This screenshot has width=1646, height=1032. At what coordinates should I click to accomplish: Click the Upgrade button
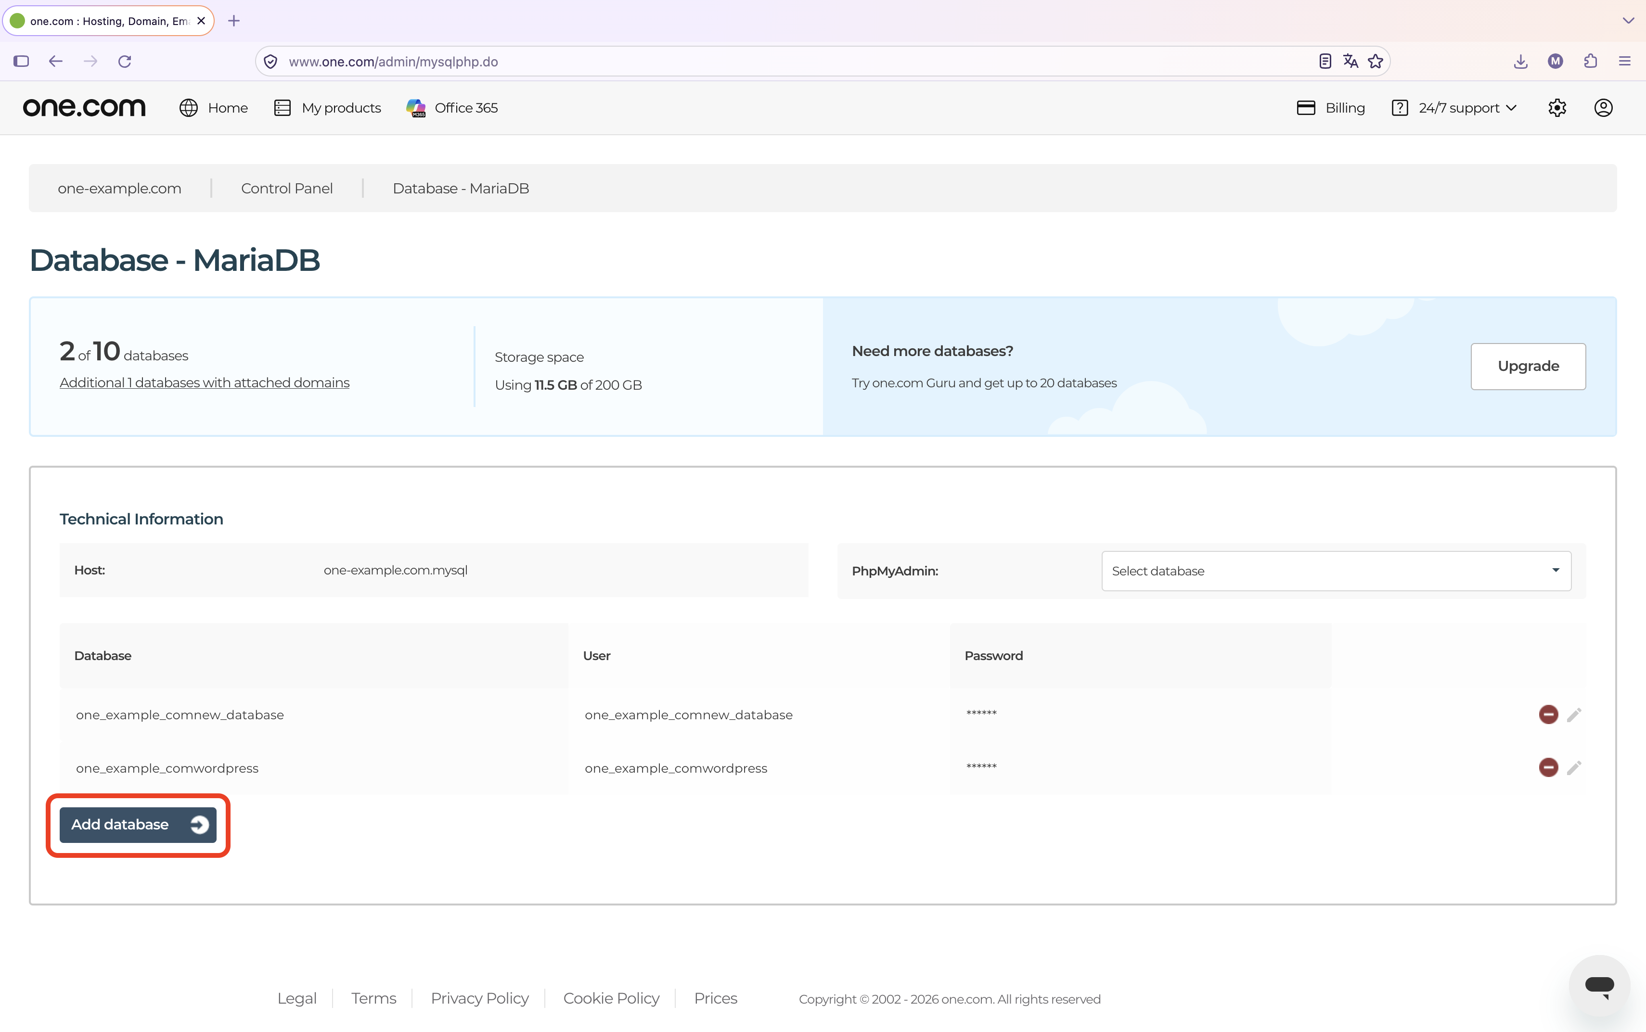[x=1527, y=367]
